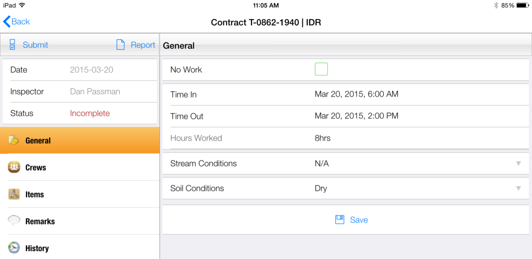
Task: Expand the Soil Conditions dropdown arrow
Action: click(518, 188)
